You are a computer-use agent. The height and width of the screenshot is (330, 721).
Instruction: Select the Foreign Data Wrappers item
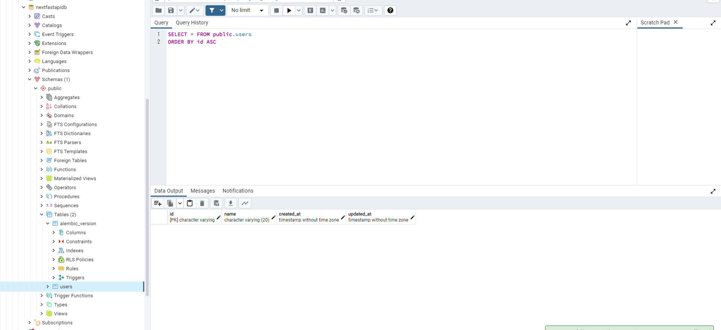pos(67,52)
